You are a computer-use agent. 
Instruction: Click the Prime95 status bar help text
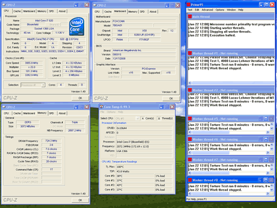pos(196,199)
